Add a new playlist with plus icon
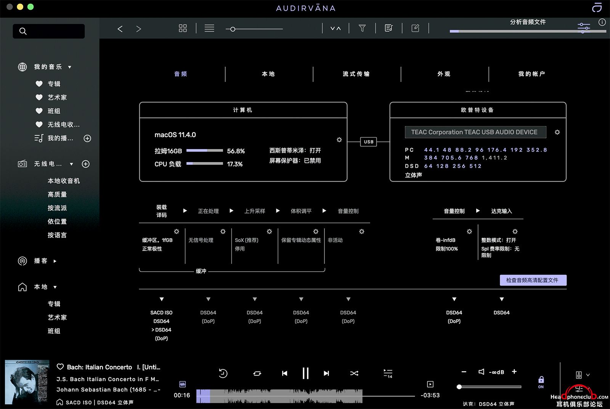 [87, 138]
